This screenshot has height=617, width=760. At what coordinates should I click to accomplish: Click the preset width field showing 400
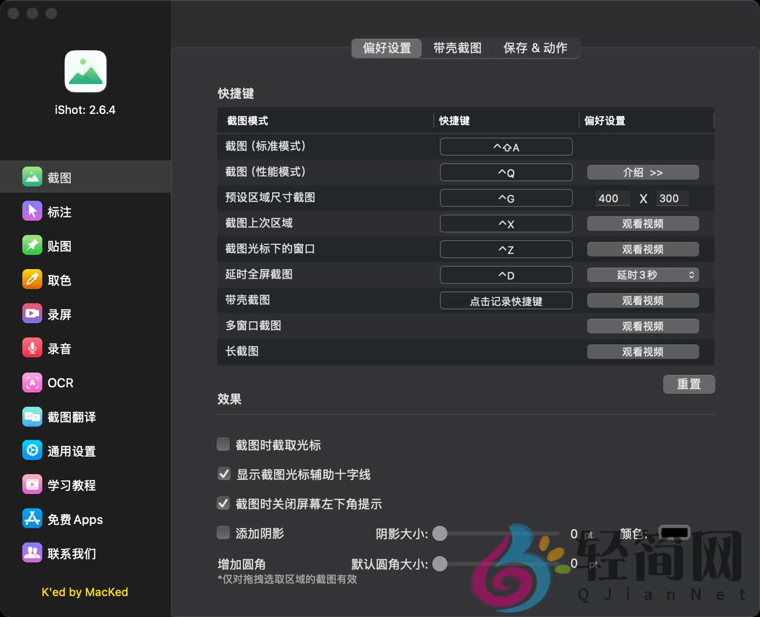(x=612, y=198)
